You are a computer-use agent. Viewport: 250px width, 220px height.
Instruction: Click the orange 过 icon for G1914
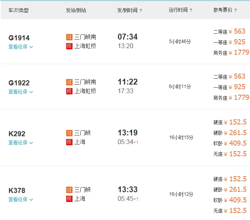[x=69, y=37]
